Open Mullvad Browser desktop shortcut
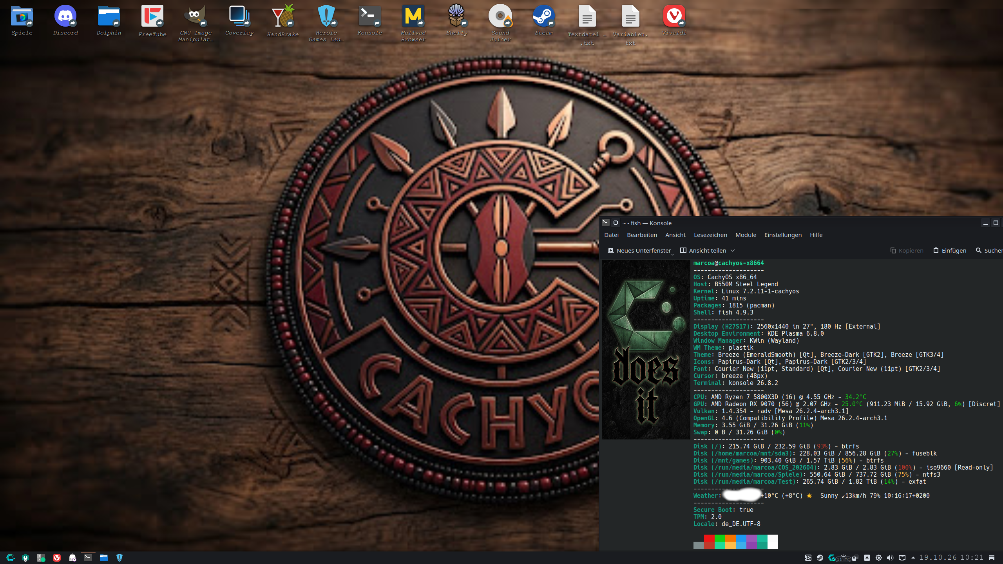The height and width of the screenshot is (564, 1003). [x=413, y=23]
